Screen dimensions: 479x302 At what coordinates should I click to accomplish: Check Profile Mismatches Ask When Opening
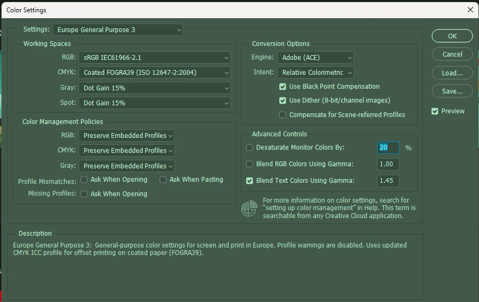[x=84, y=180]
